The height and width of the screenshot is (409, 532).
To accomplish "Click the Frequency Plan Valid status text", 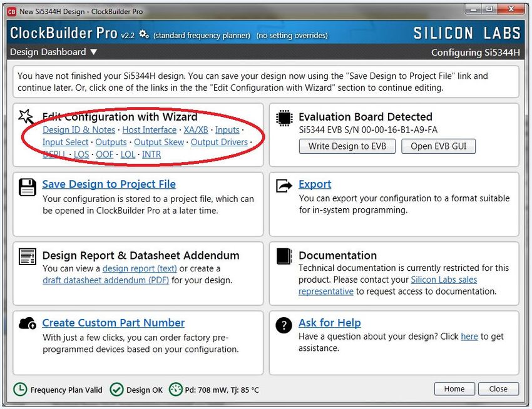I will 66,390.
